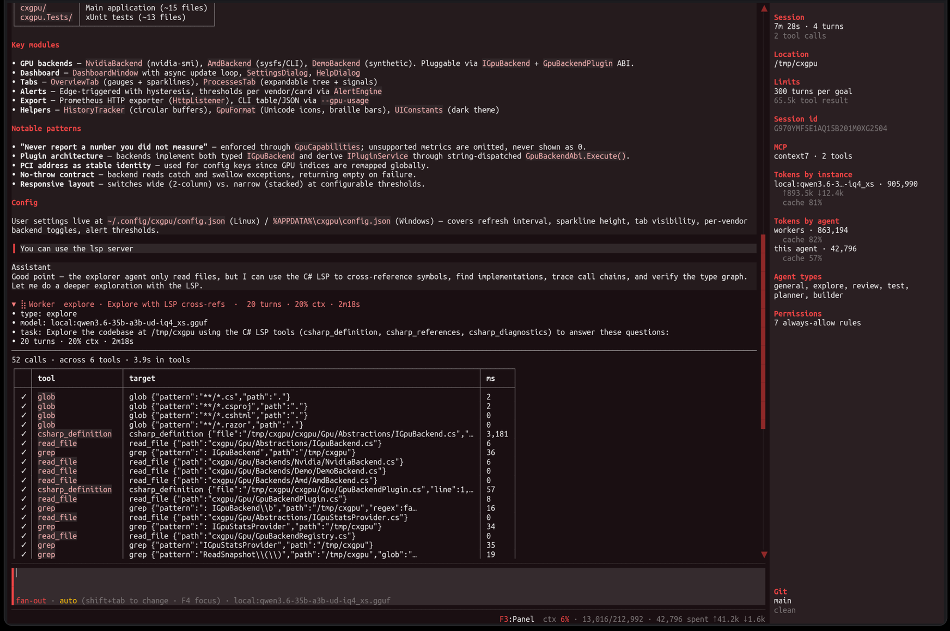Image resolution: width=950 pixels, height=631 pixels.
Task: Click checkmark of read_file GpuBackendPlugin.cs row
Action: pos(23,499)
